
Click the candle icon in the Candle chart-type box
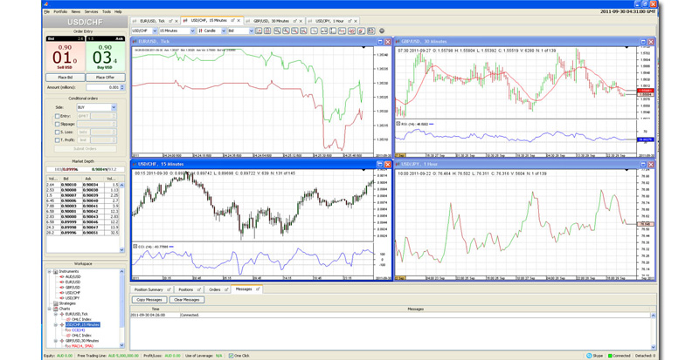point(201,31)
